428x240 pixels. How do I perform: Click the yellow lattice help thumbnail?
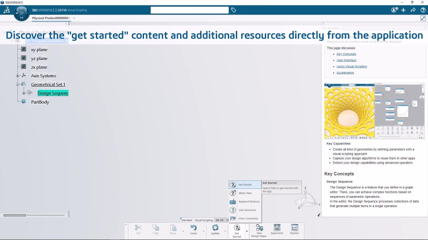coord(350,111)
